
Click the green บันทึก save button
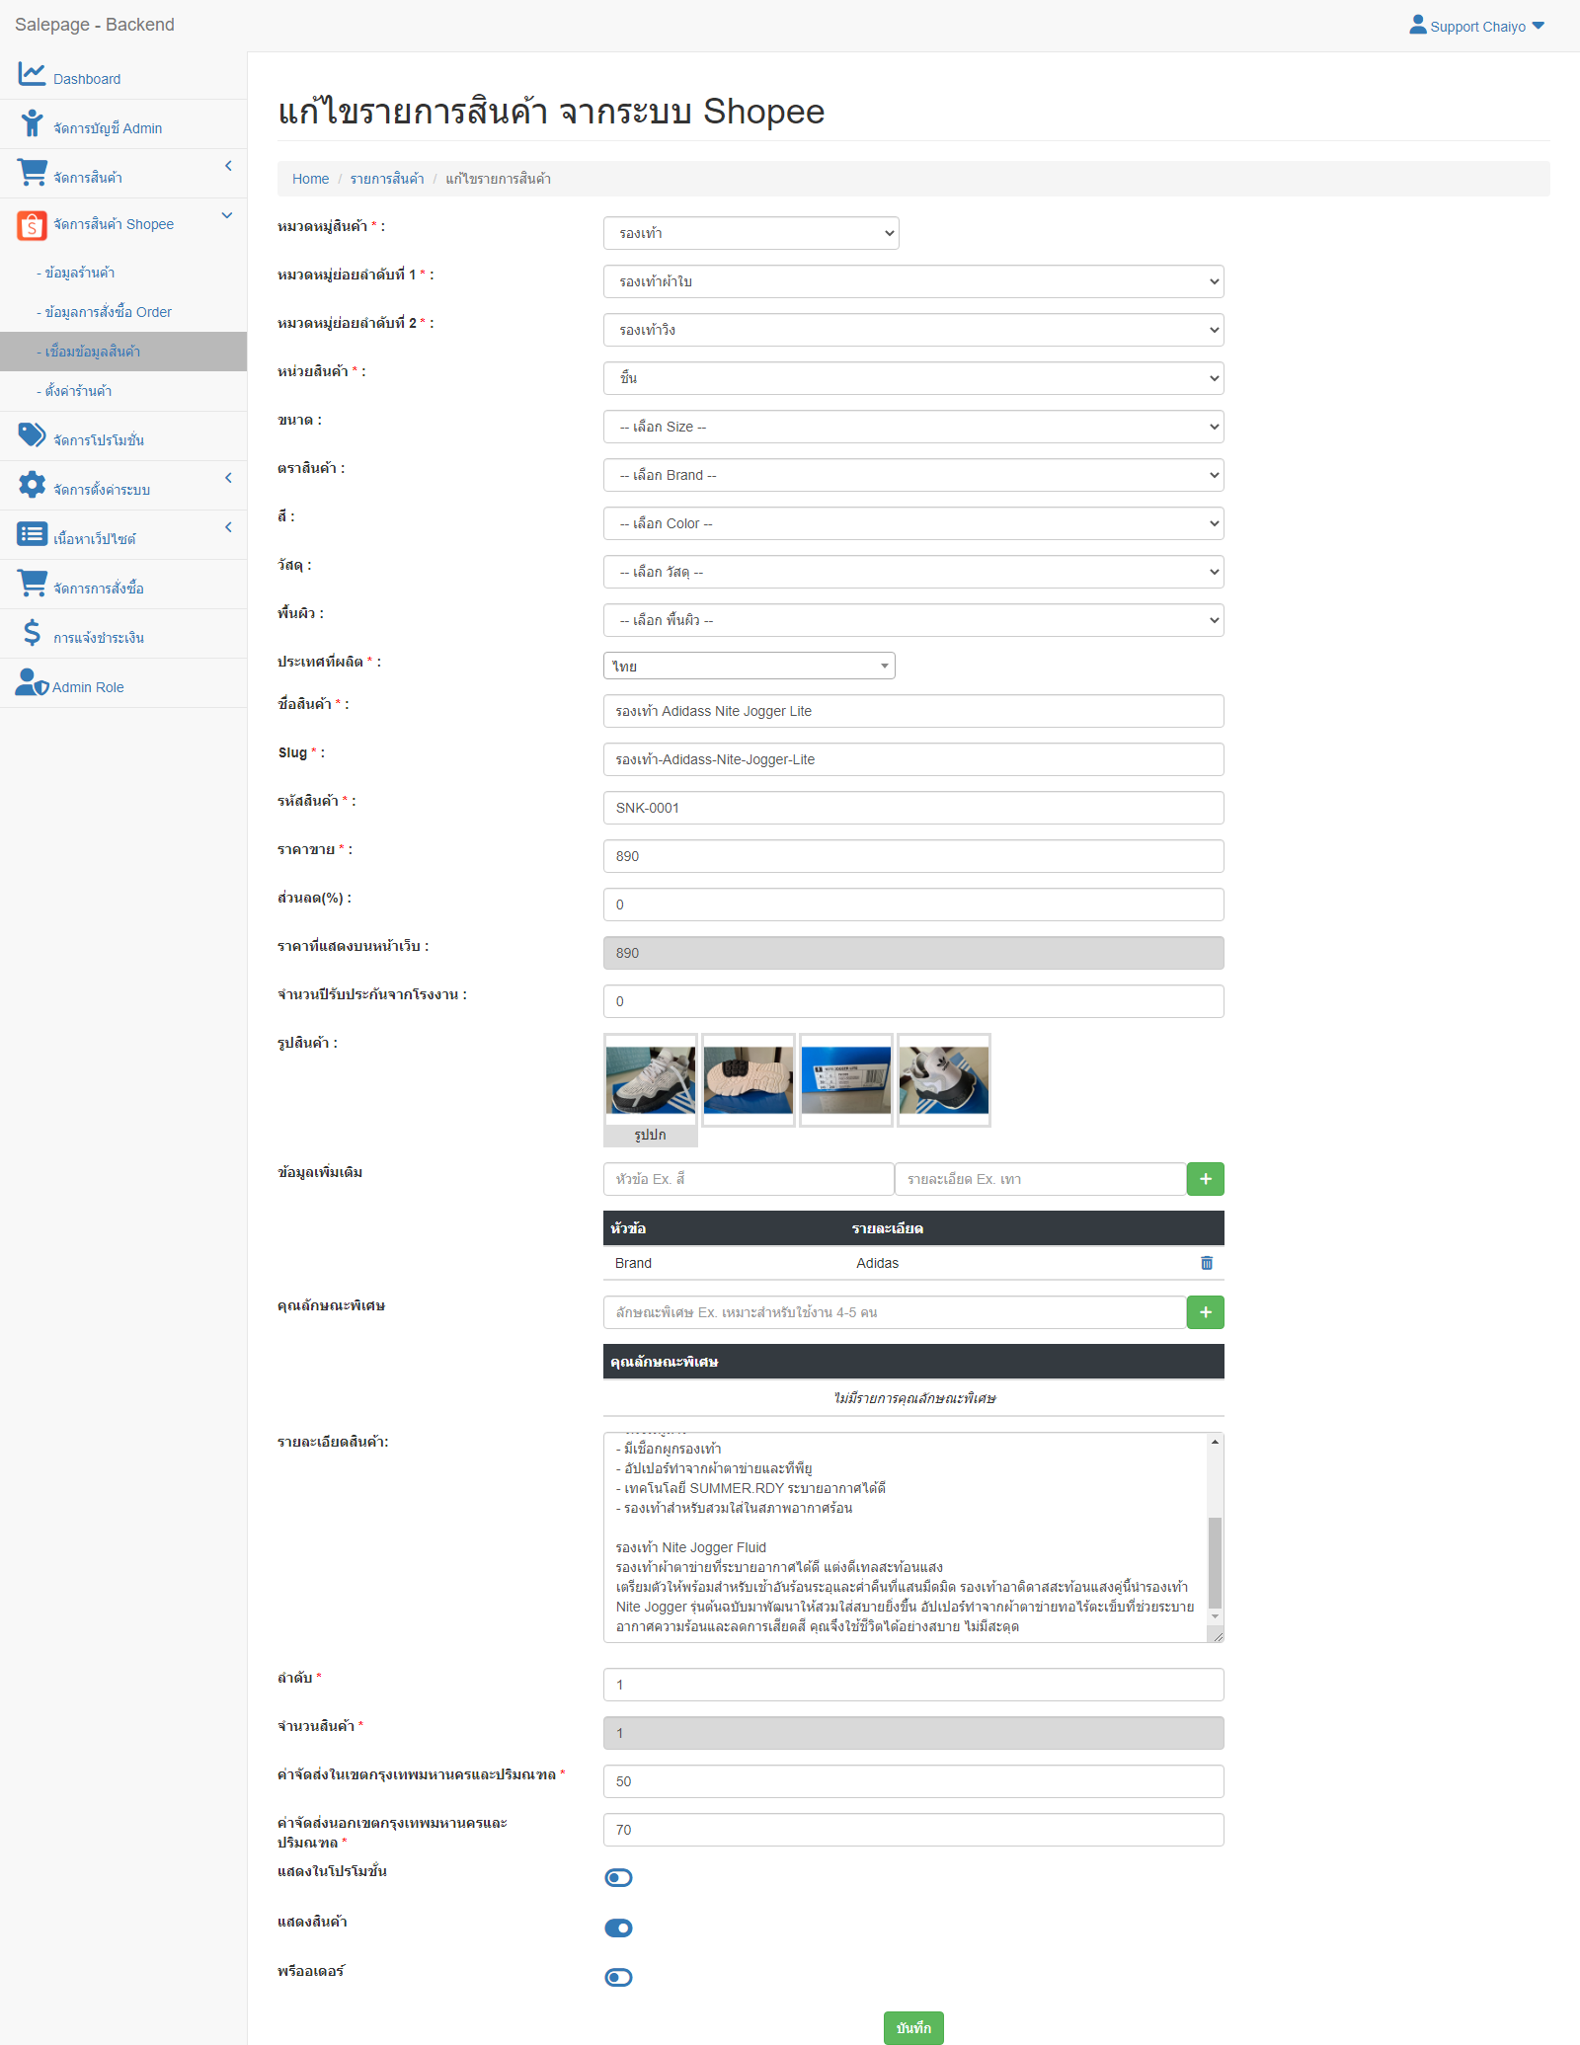pos(913,2028)
